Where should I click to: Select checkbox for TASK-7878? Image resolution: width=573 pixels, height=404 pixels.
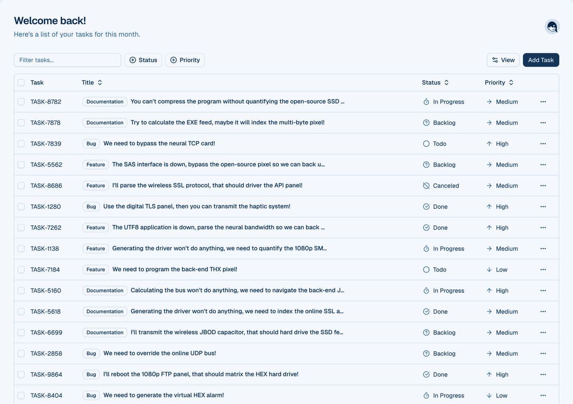pos(21,122)
